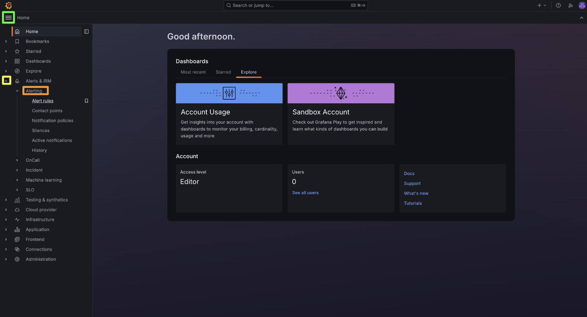Undock the sidebar menu using dock icon
The image size is (587, 317).
[x=86, y=32]
